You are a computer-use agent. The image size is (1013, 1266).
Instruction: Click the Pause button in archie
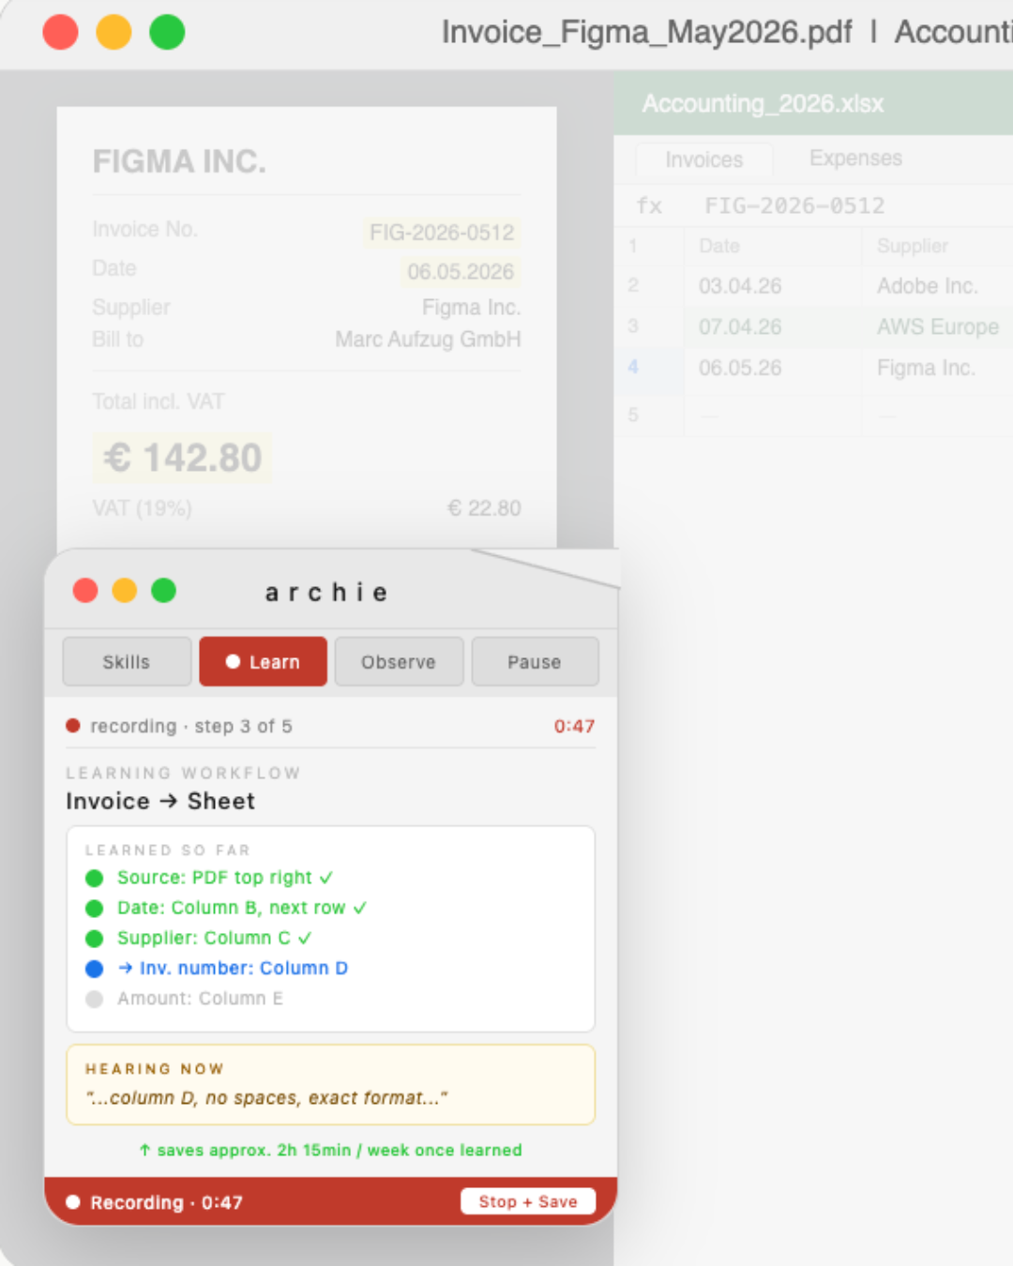[535, 662]
